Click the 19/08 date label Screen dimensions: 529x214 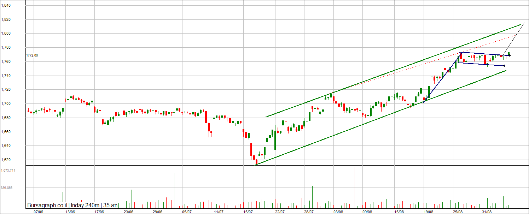point(429,212)
